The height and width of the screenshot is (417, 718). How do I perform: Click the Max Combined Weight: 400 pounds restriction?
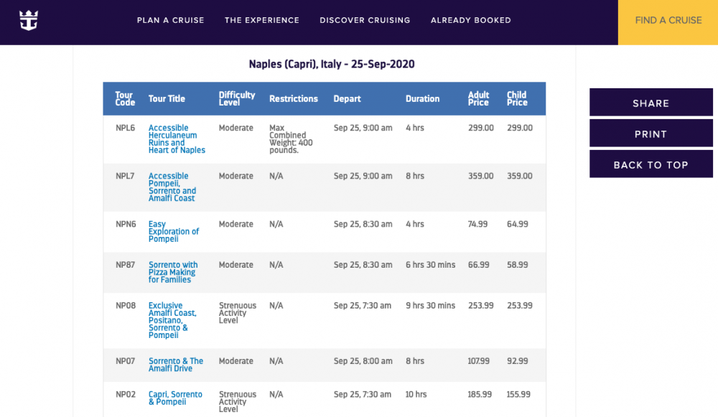291,139
